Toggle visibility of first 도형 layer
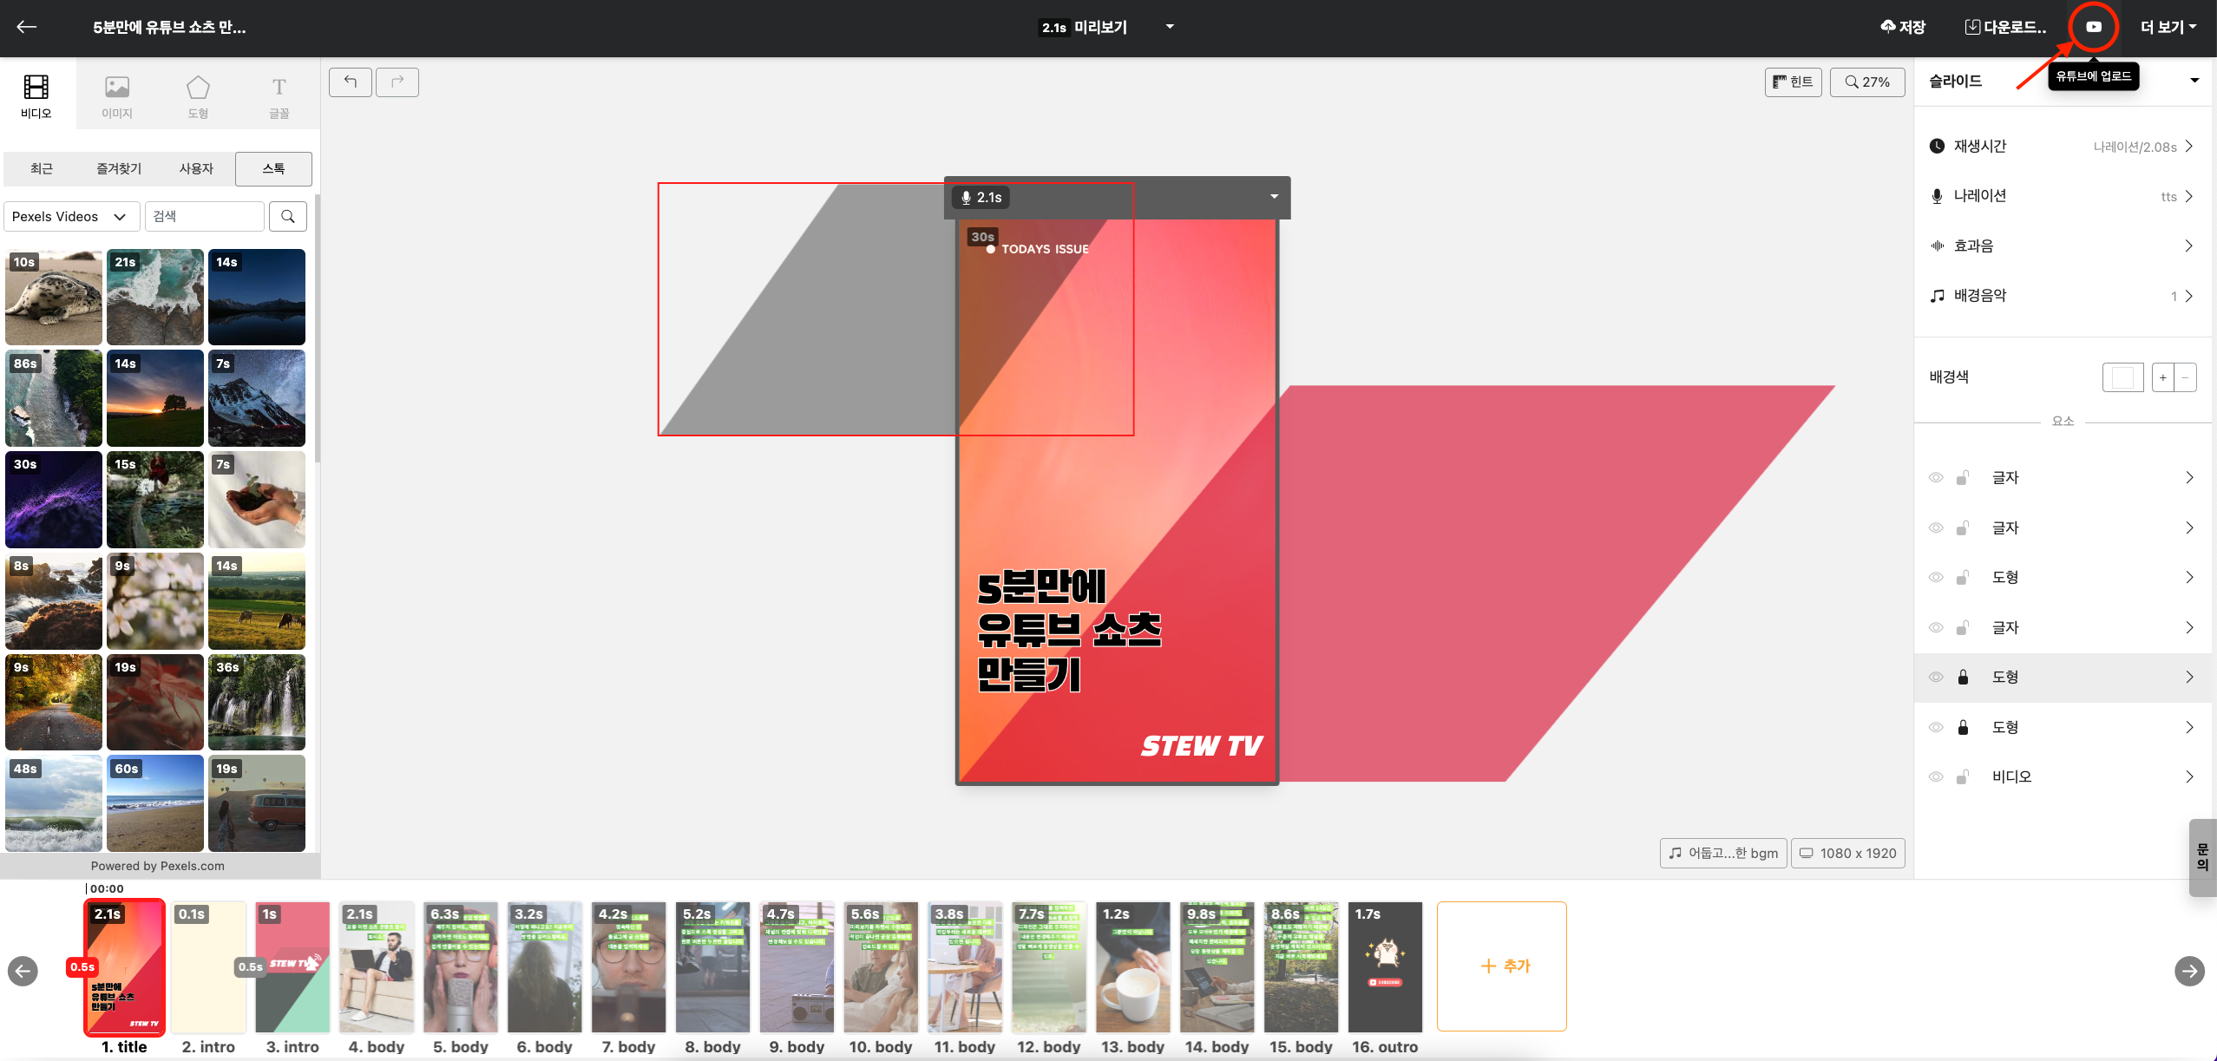 pyautogui.click(x=1936, y=578)
